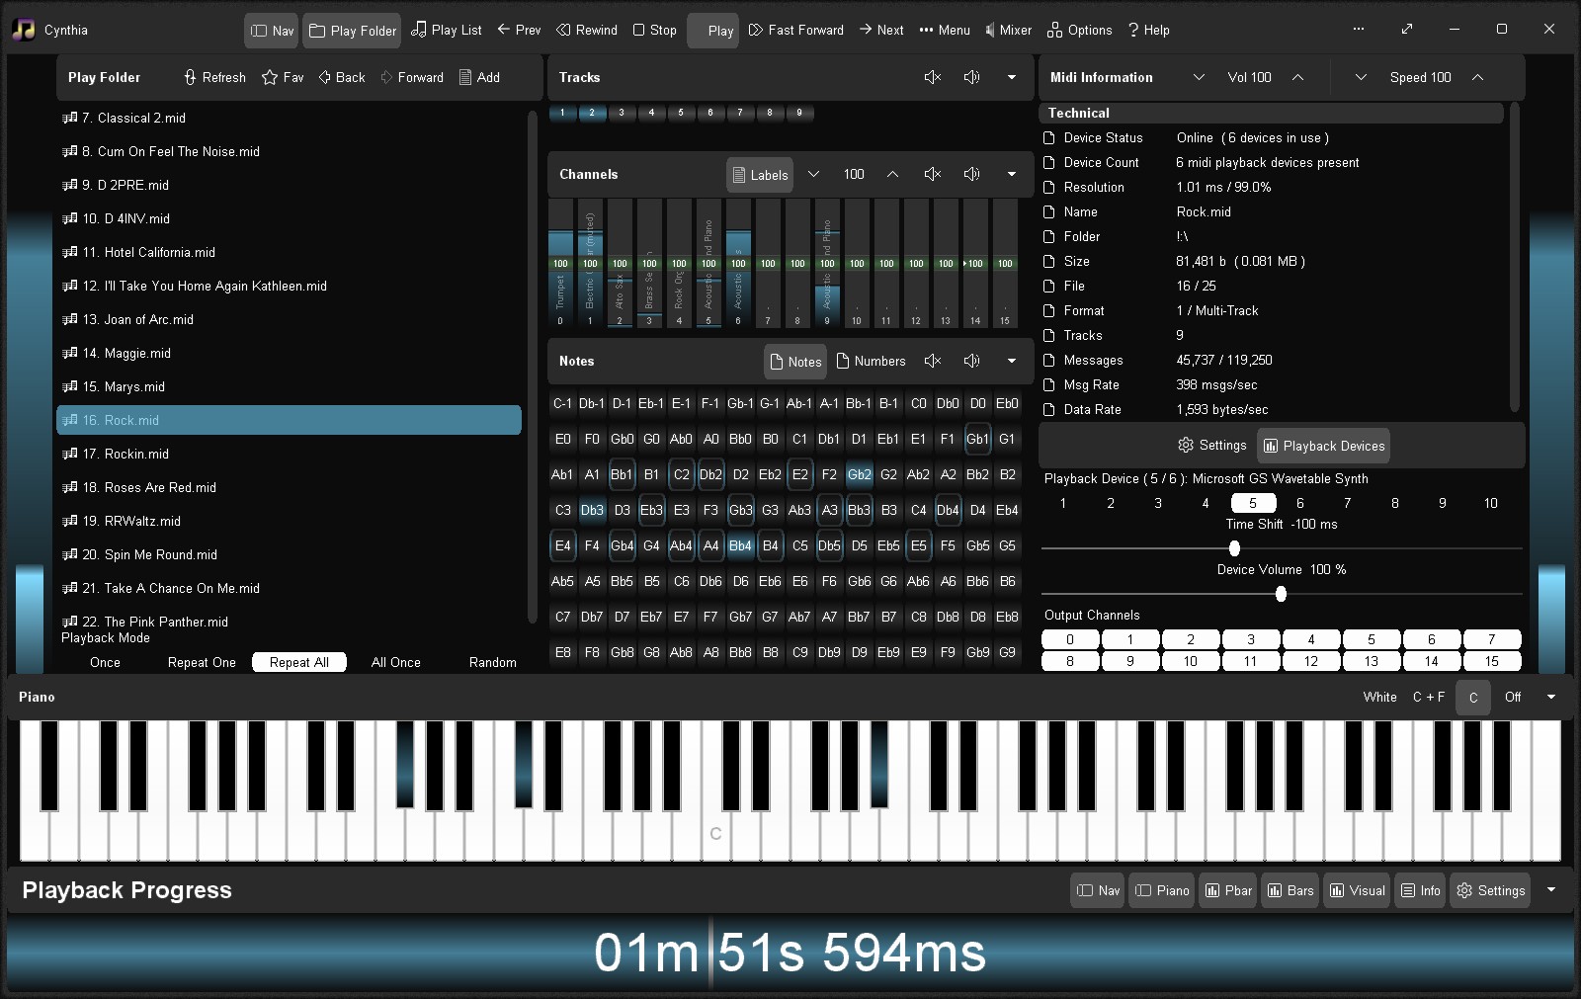Click the Fav star icon
1581x999 pixels.
267,77
